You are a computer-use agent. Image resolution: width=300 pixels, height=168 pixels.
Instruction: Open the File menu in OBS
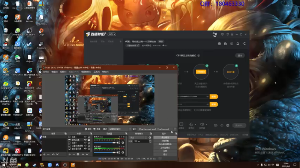point(46,72)
